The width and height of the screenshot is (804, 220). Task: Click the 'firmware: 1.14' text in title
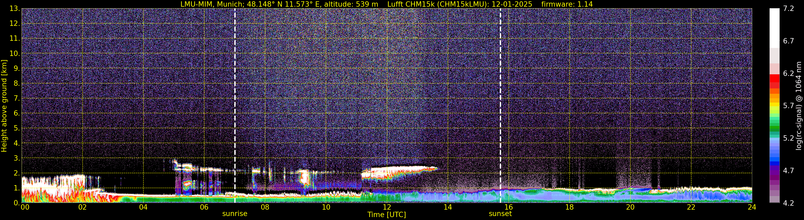point(567,4)
